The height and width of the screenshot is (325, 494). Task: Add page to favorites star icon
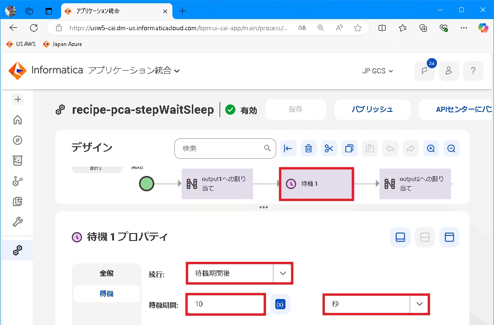(x=358, y=28)
